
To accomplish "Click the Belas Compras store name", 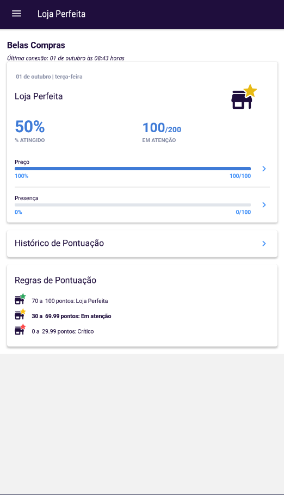I will point(36,45).
